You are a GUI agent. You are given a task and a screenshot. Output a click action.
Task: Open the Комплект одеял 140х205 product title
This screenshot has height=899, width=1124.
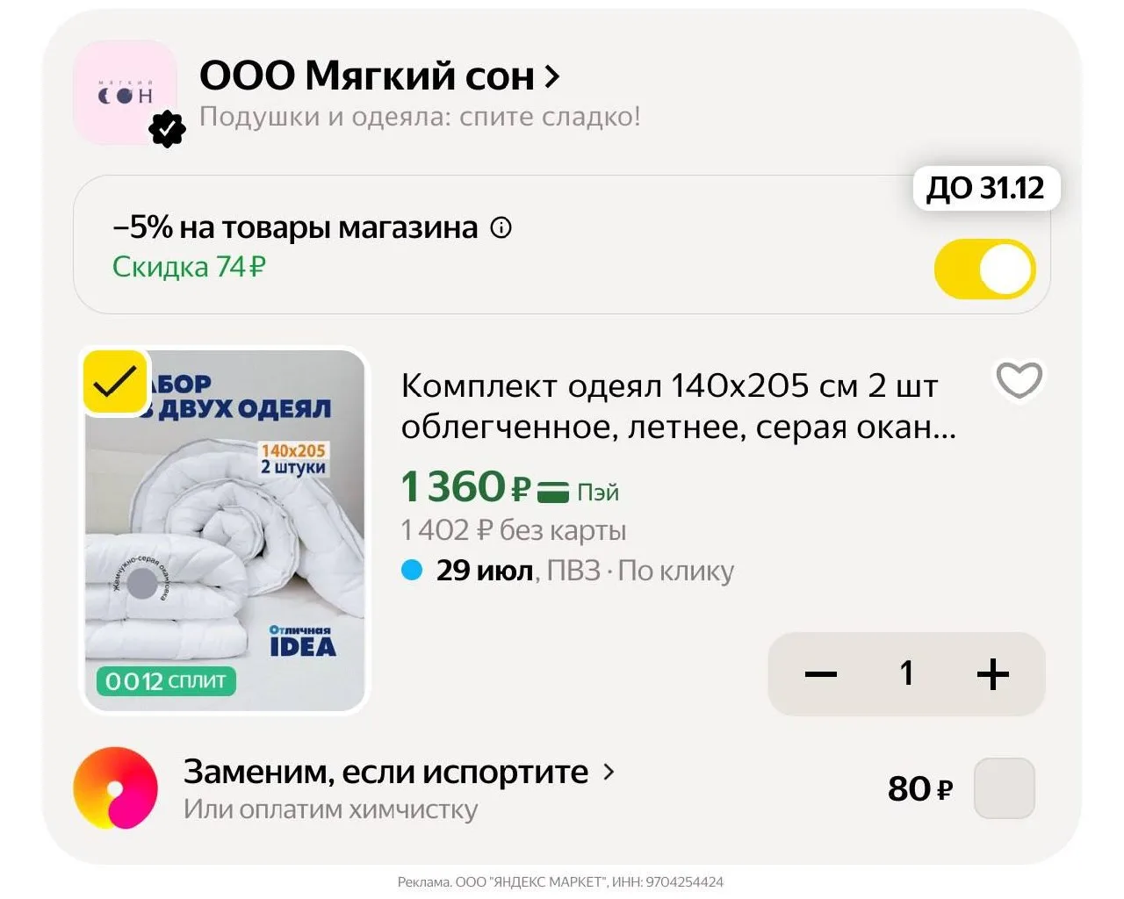click(x=678, y=406)
